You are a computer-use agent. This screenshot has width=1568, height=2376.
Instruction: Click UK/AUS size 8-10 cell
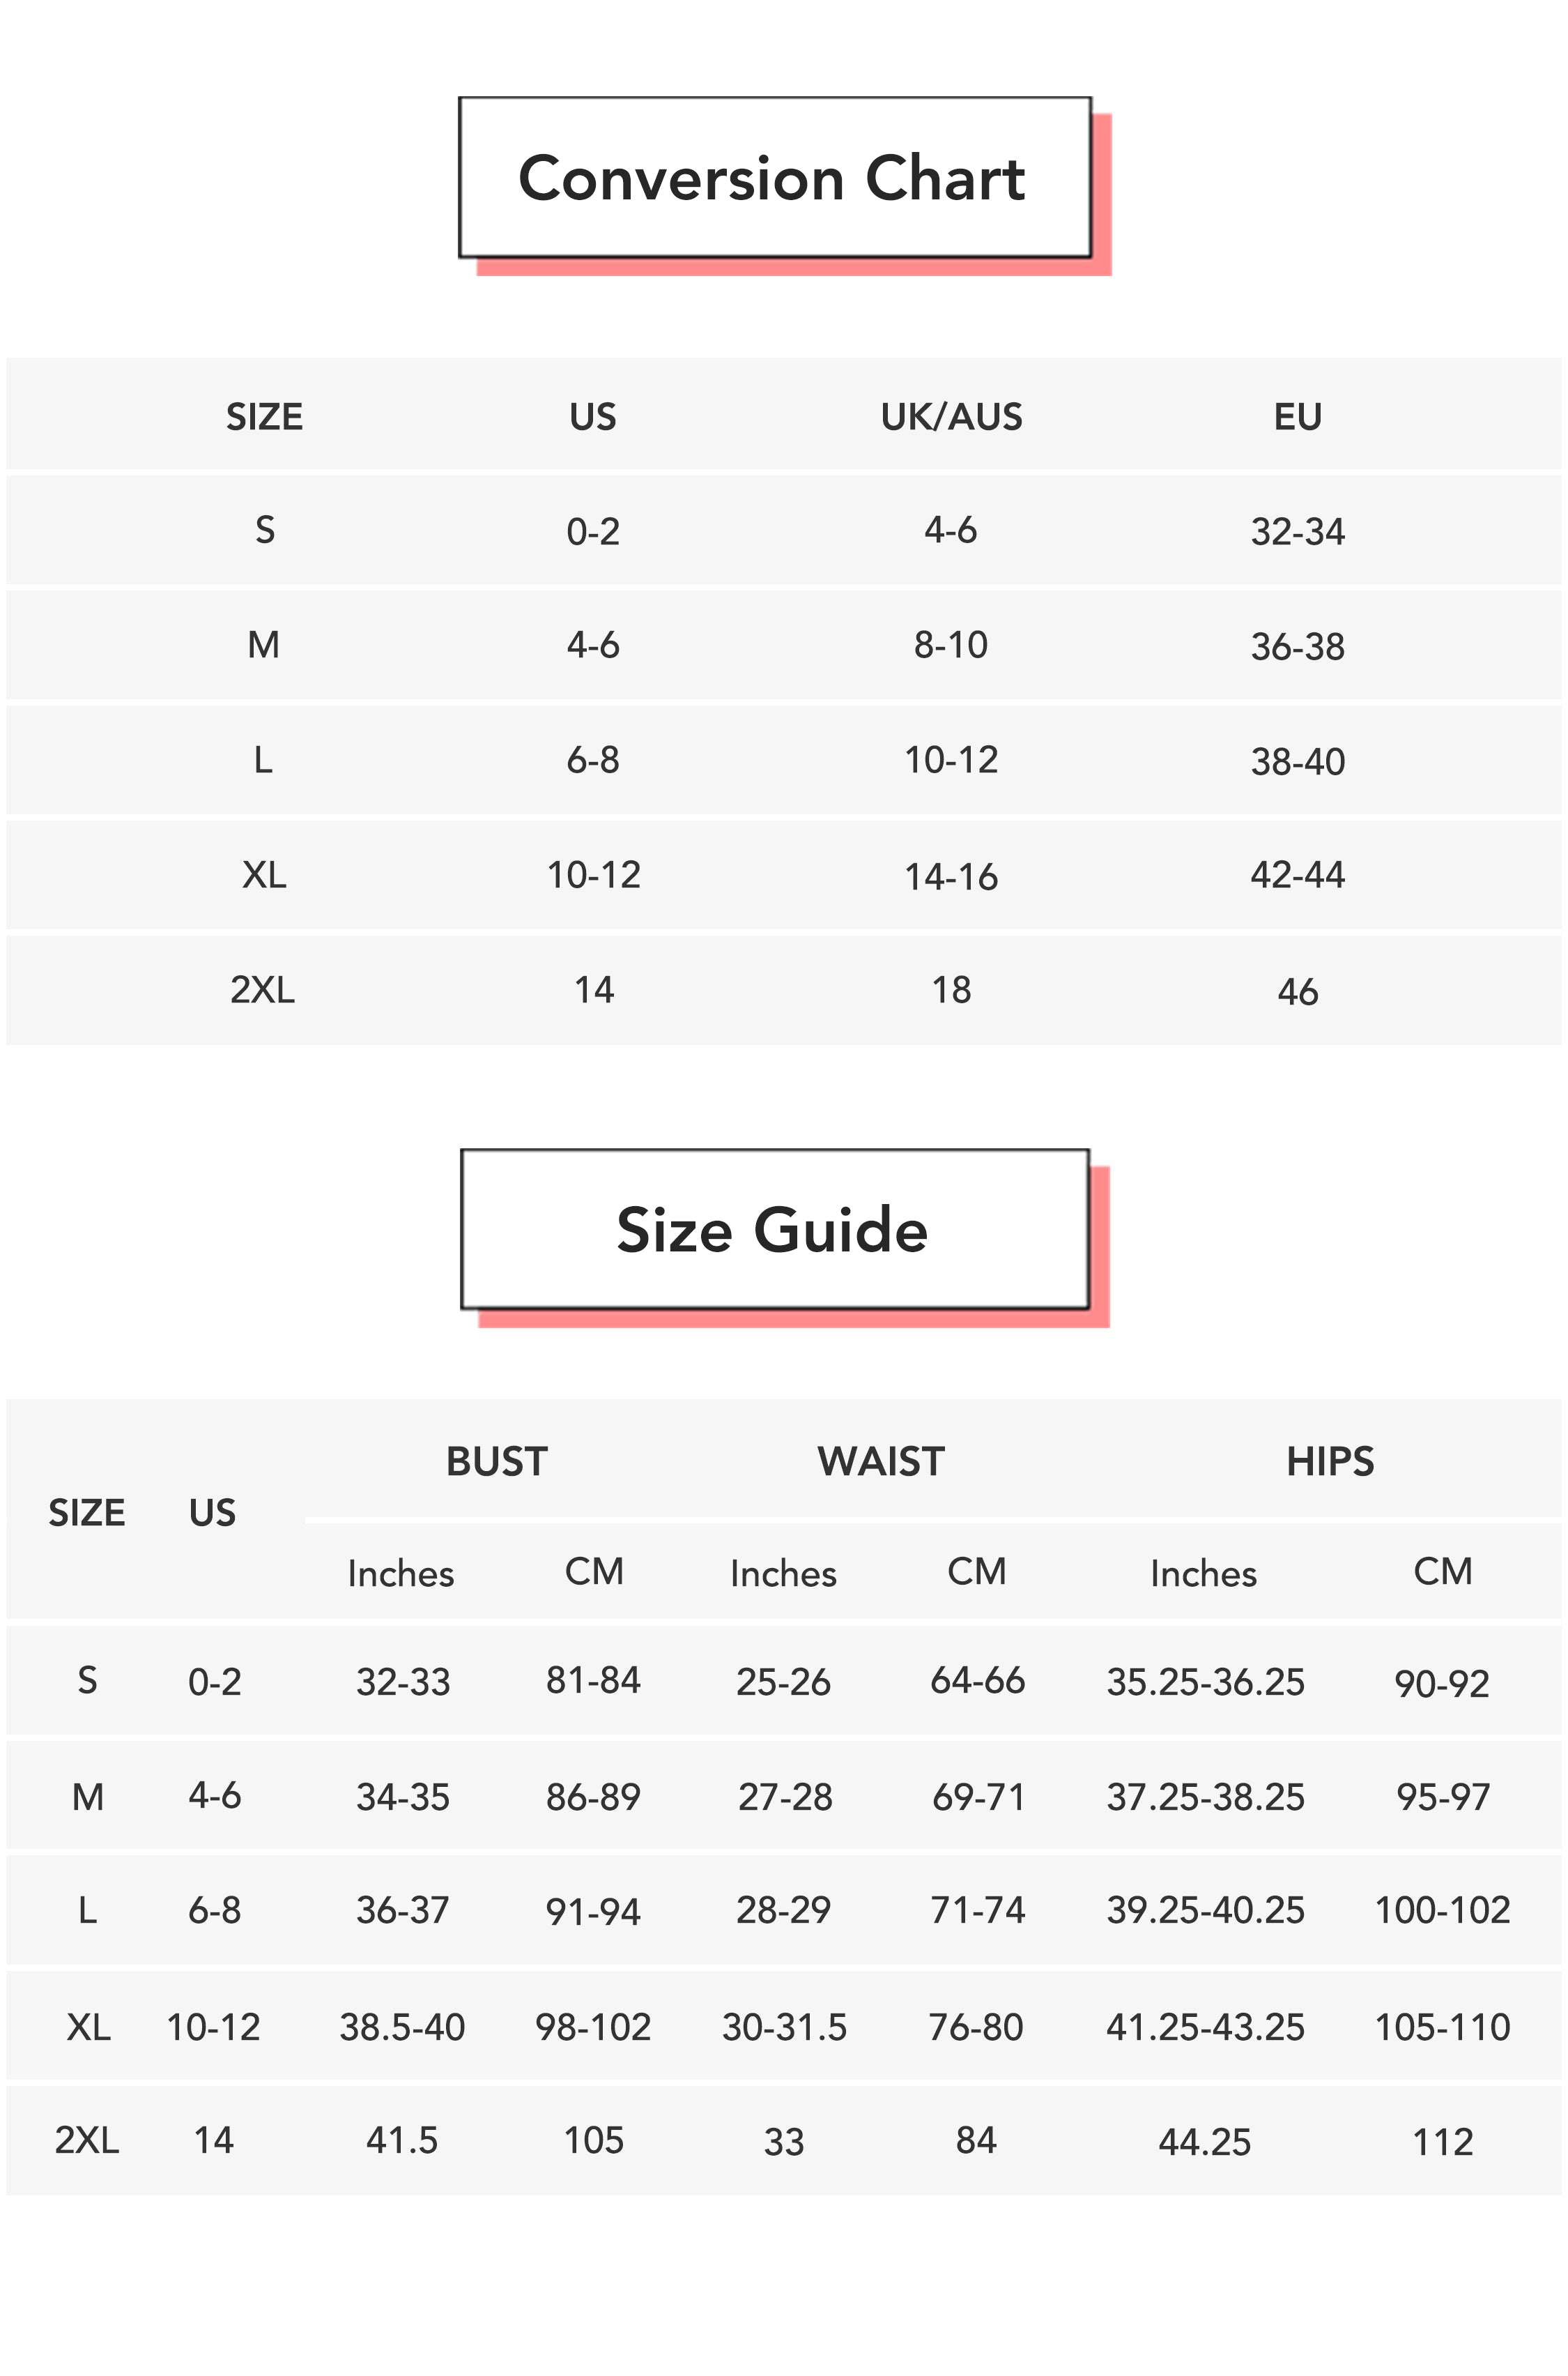(951, 646)
